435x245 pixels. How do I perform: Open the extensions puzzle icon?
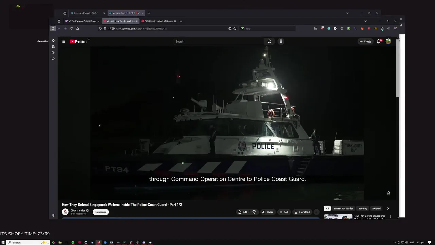point(382,29)
